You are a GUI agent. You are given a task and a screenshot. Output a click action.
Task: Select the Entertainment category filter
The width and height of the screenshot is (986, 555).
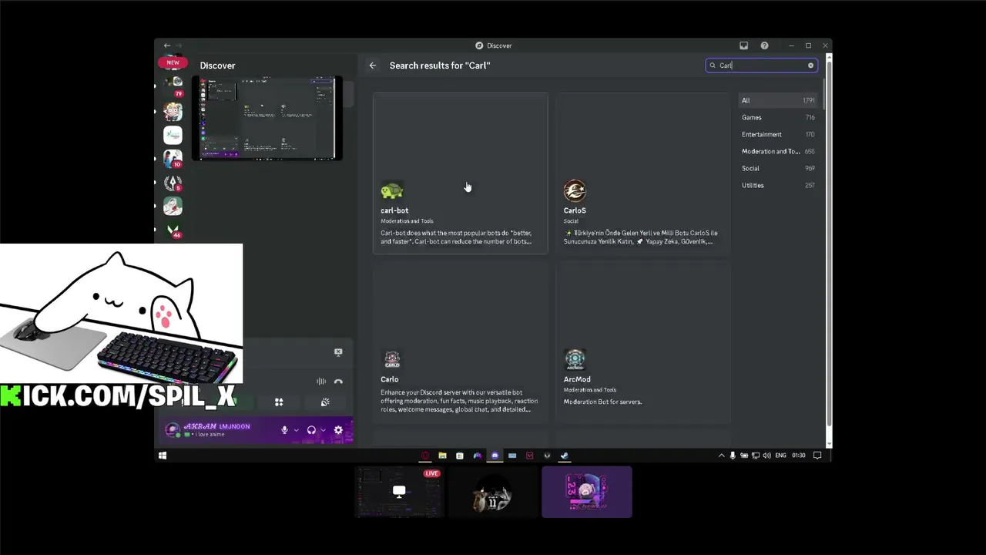tap(778, 134)
